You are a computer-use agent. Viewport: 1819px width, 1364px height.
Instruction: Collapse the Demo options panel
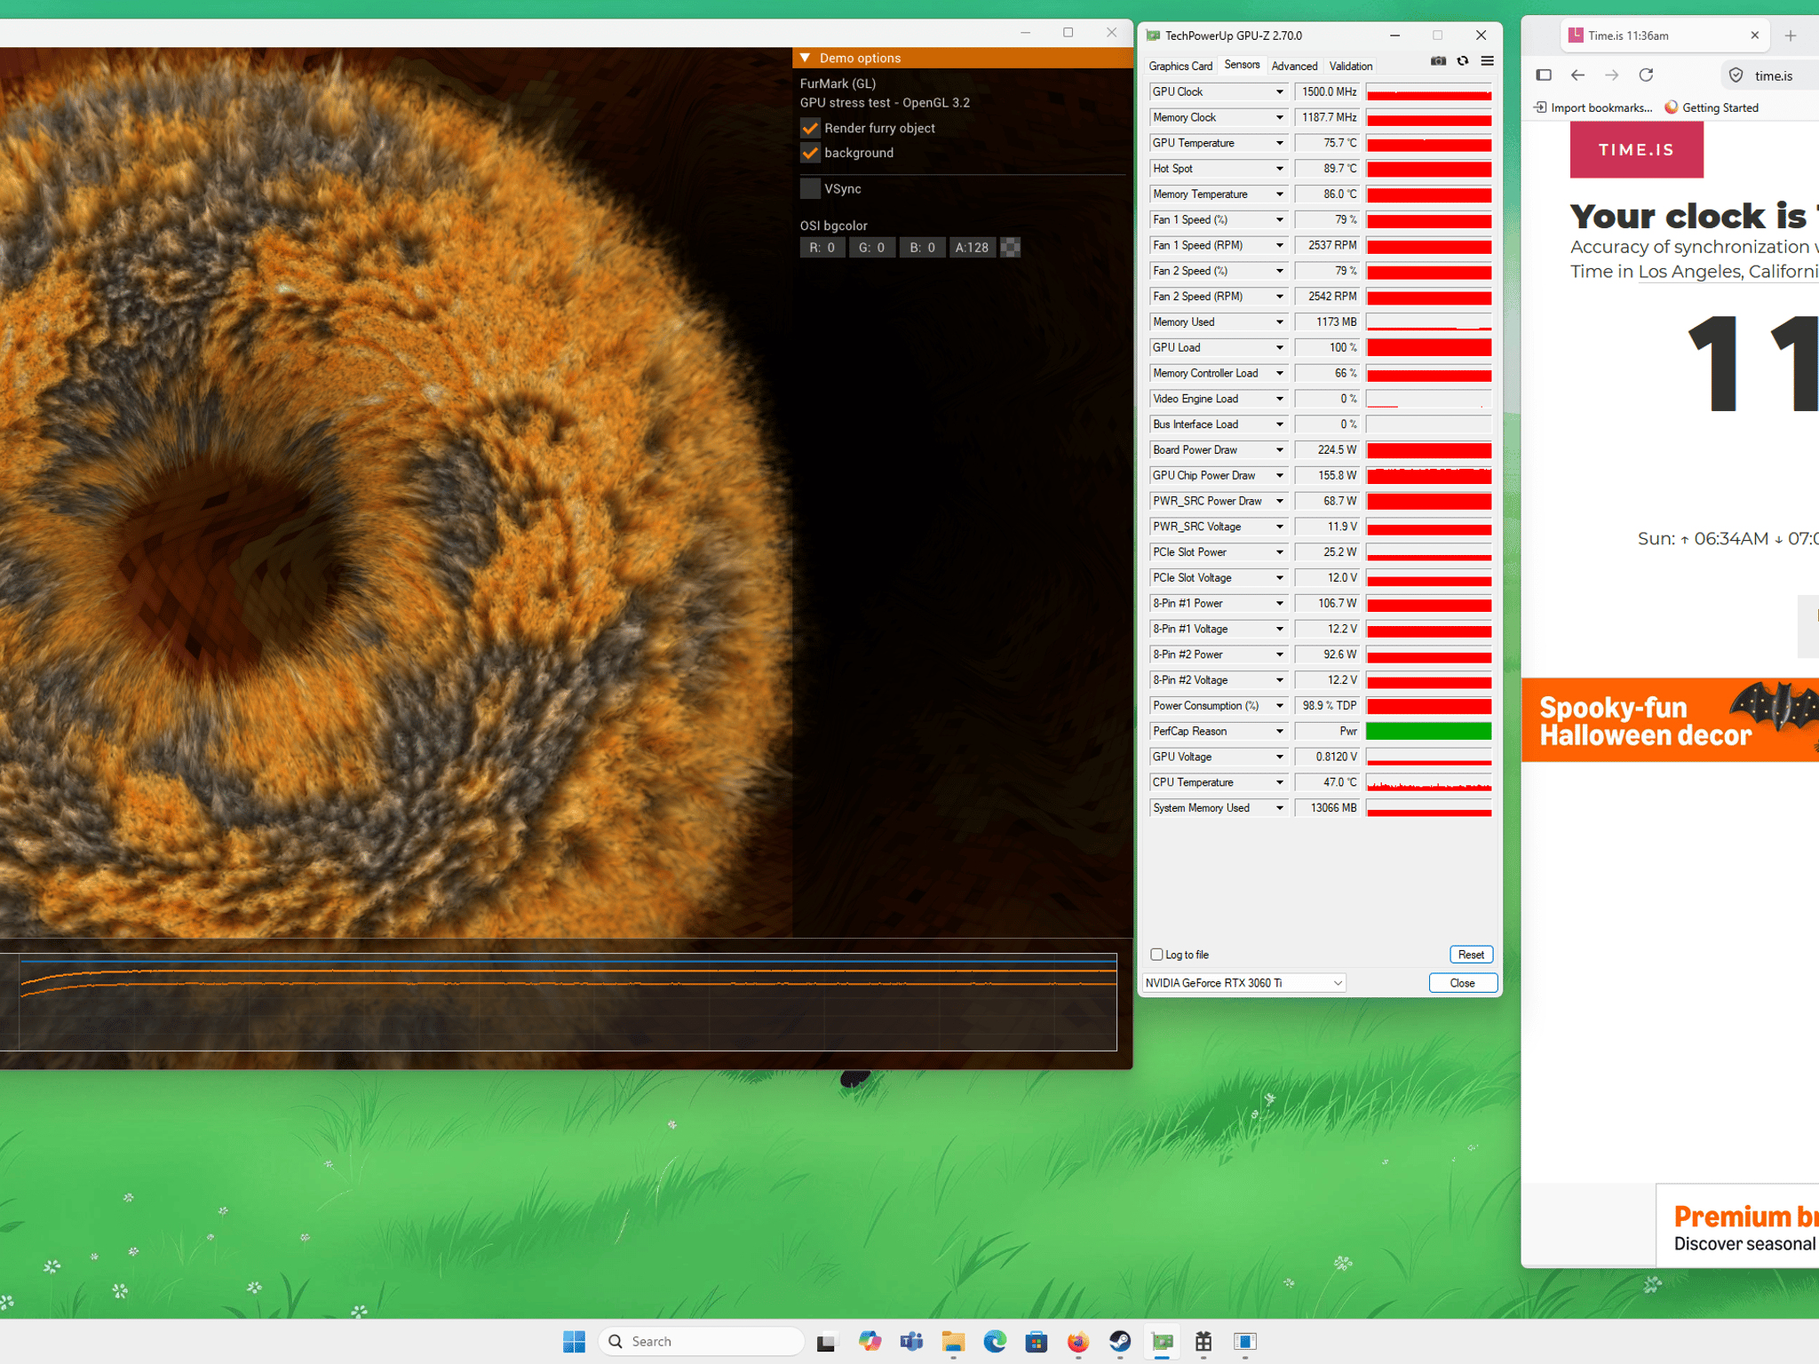coord(805,58)
